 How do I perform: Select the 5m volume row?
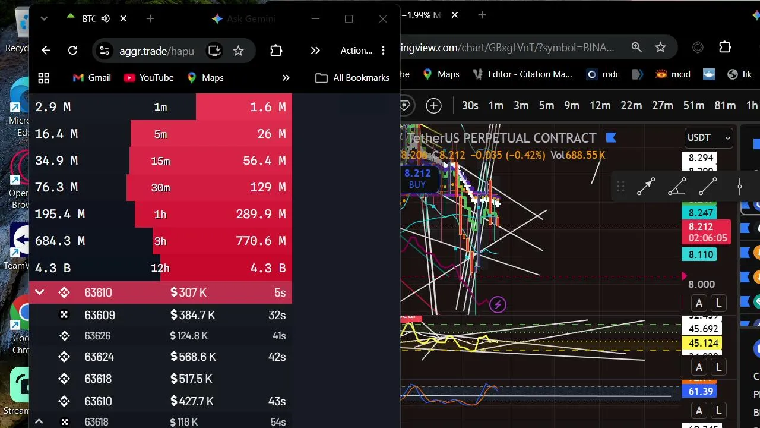click(160, 134)
